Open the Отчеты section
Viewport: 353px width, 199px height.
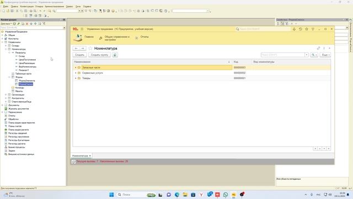(x=145, y=37)
